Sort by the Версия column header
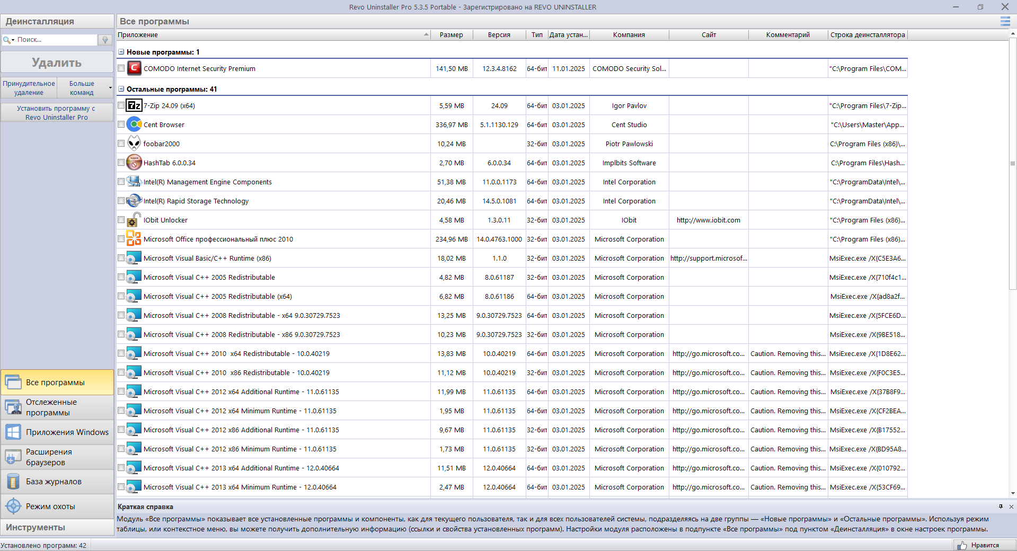Image resolution: width=1017 pixels, height=551 pixels. (499, 34)
